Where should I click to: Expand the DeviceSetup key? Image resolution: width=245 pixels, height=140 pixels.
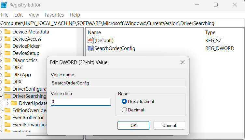(x=1, y=53)
